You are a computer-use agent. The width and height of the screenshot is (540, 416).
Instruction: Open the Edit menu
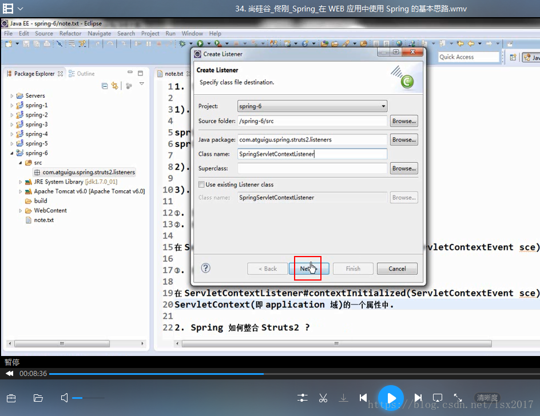24,33
